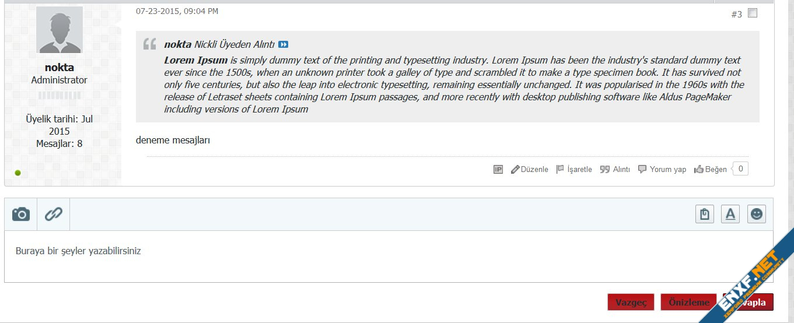794x323 pixels.
Task: Jump to quoted post via blue arrow icon
Action: (x=283, y=44)
